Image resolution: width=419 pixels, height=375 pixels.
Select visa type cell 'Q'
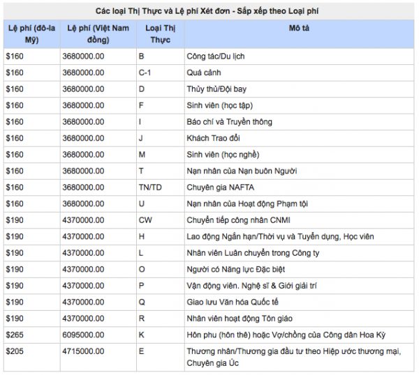point(161,303)
